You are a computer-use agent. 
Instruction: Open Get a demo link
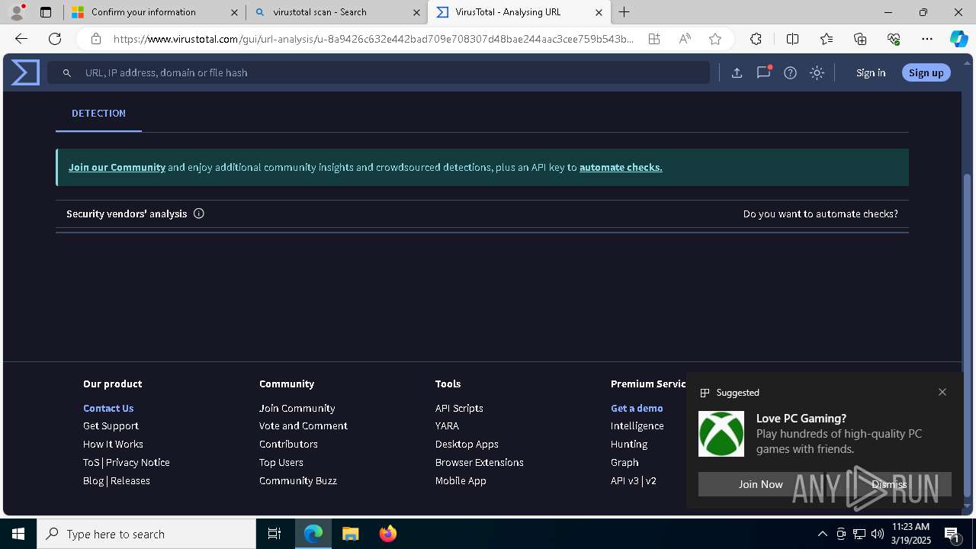(637, 408)
